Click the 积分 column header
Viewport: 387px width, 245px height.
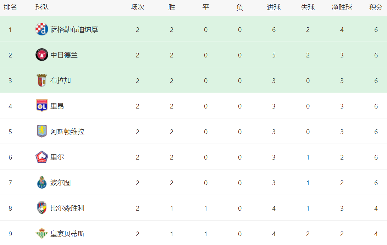tap(376, 7)
